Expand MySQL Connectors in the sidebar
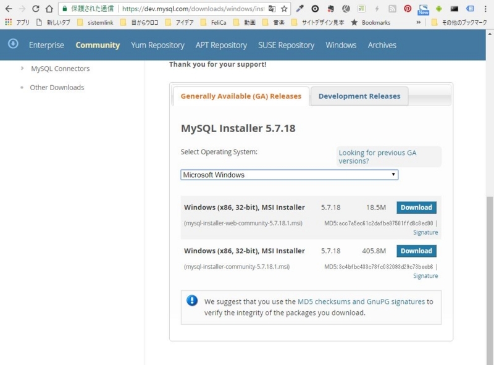Screen dimensions: 494x365 [60, 69]
